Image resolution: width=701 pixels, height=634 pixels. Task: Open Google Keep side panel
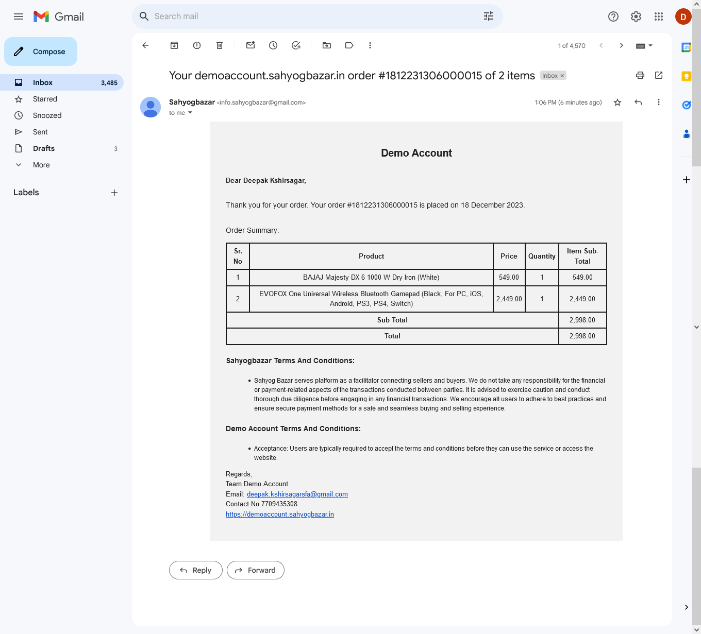tap(687, 76)
